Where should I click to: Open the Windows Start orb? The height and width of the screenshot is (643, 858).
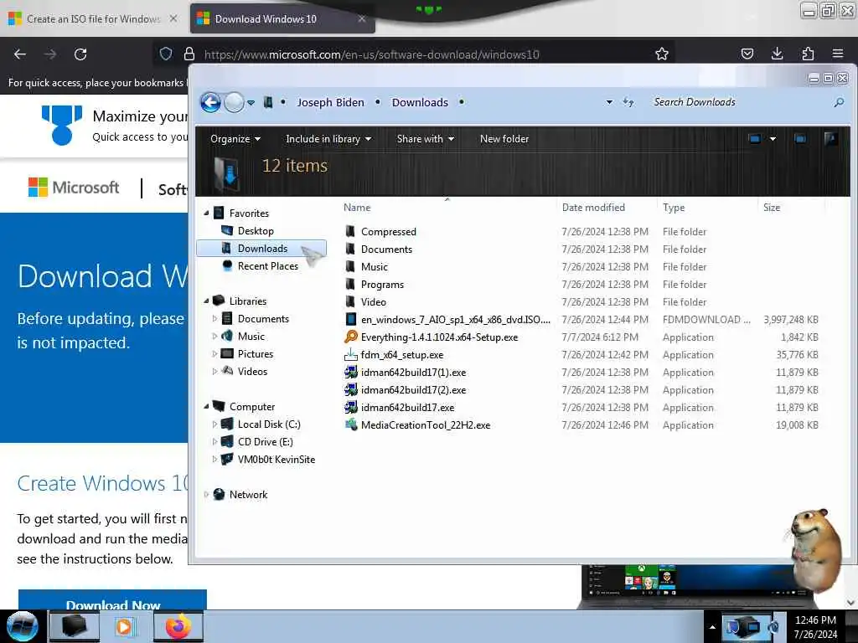point(23,626)
